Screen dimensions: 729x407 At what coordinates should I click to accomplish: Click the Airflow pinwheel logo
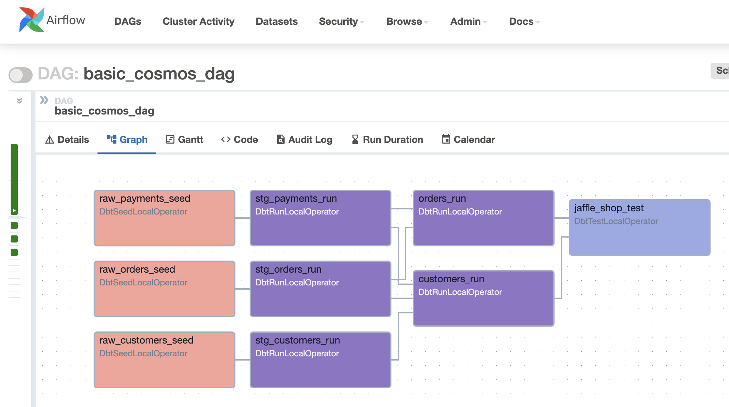[x=32, y=20]
